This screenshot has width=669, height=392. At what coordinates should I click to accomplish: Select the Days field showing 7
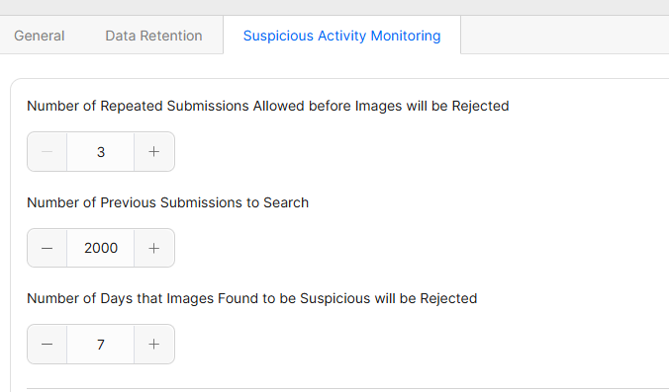coord(101,344)
